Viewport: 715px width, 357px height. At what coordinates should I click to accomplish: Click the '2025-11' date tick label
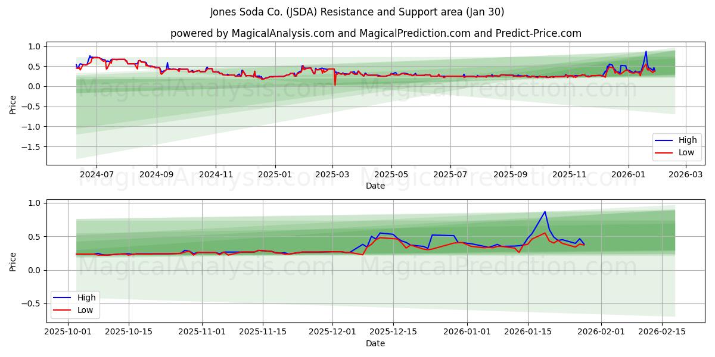point(570,175)
